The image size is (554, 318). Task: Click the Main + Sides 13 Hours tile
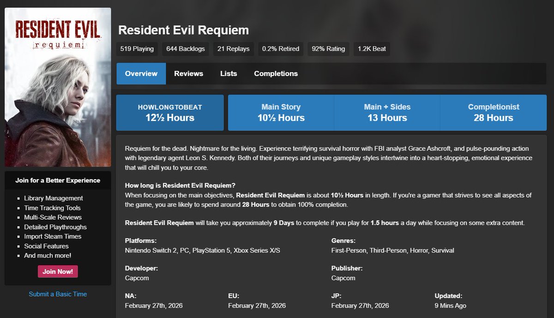click(387, 113)
